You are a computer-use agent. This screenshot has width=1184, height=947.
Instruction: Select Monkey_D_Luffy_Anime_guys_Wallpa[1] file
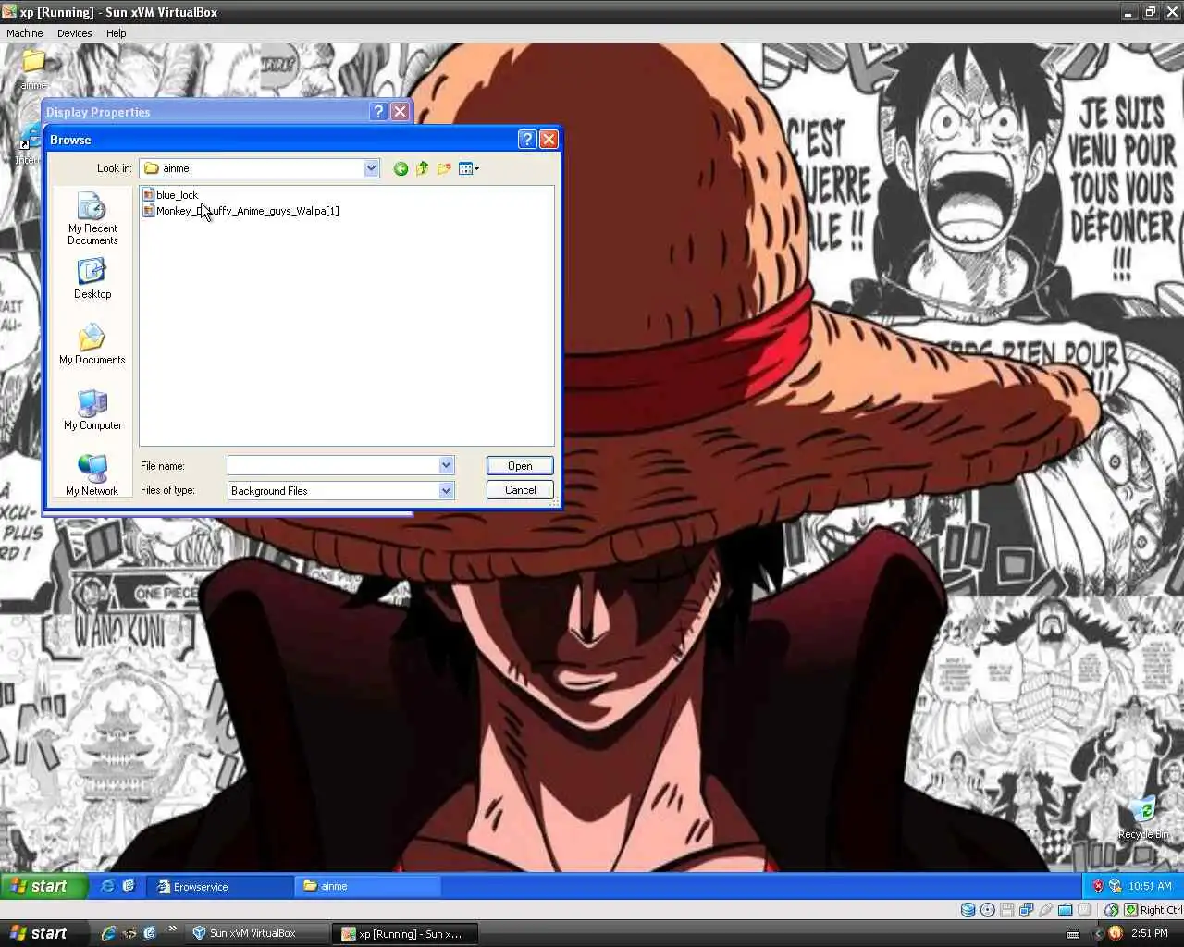click(x=240, y=211)
